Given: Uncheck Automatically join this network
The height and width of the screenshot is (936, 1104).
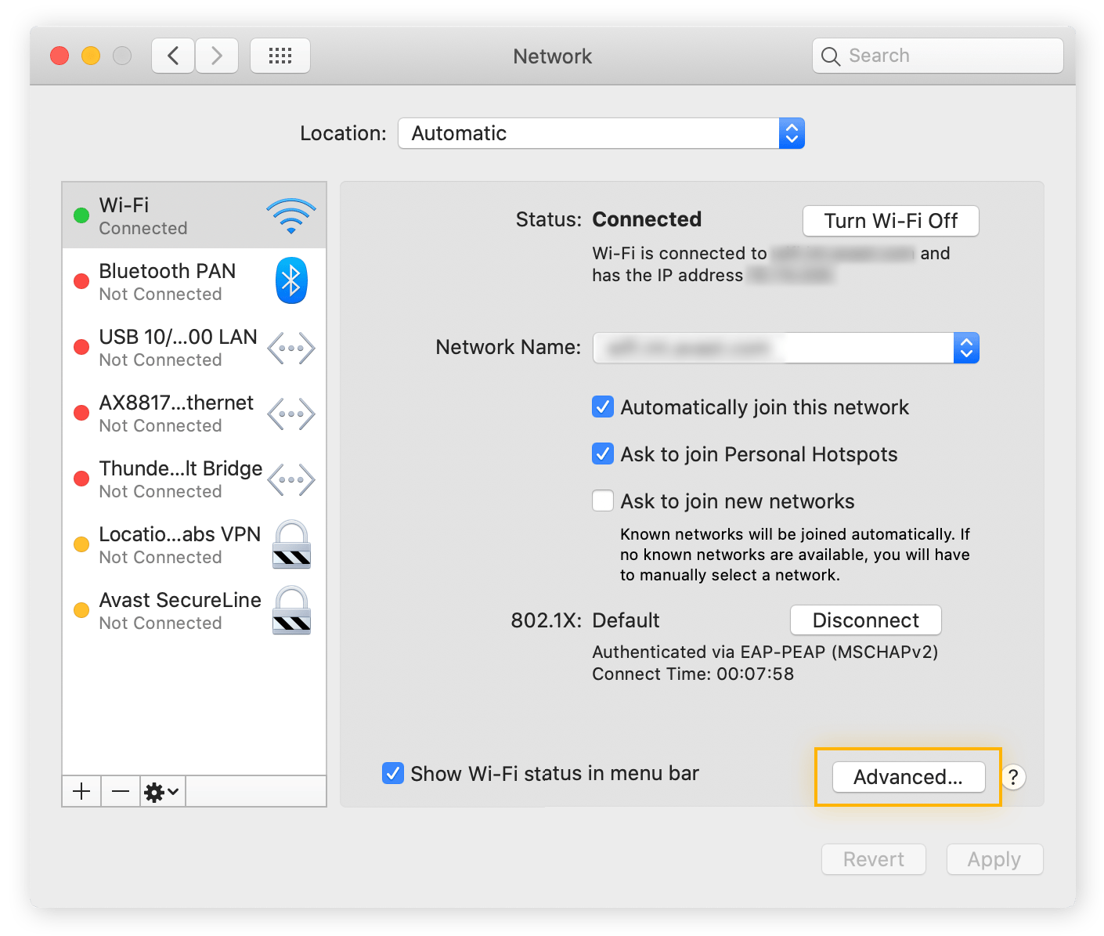Looking at the screenshot, I should [x=602, y=407].
